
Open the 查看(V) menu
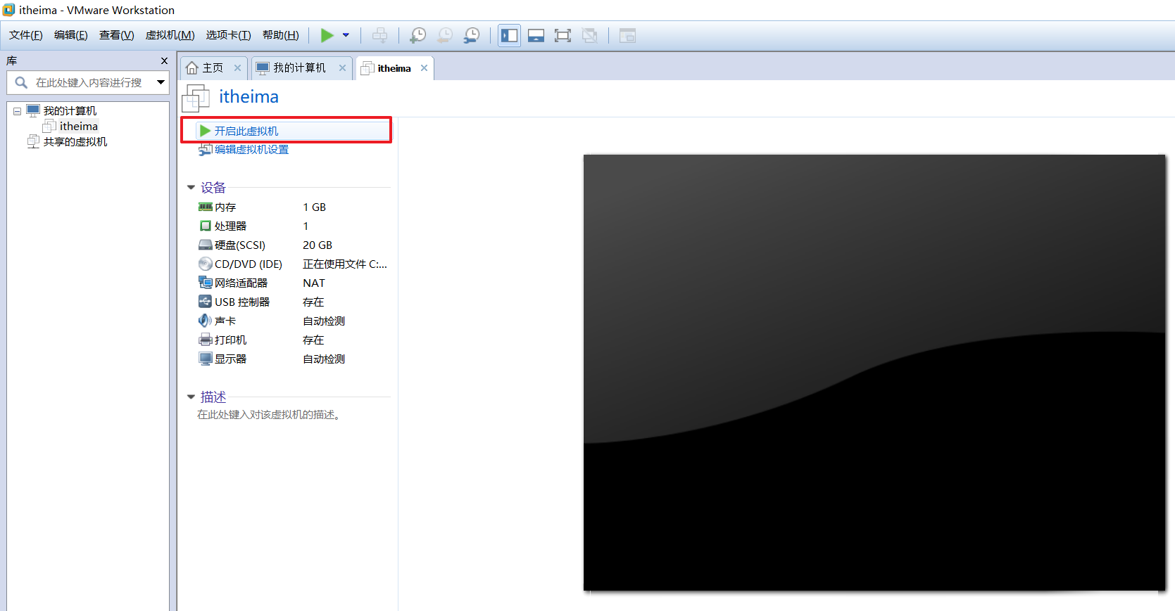point(117,35)
